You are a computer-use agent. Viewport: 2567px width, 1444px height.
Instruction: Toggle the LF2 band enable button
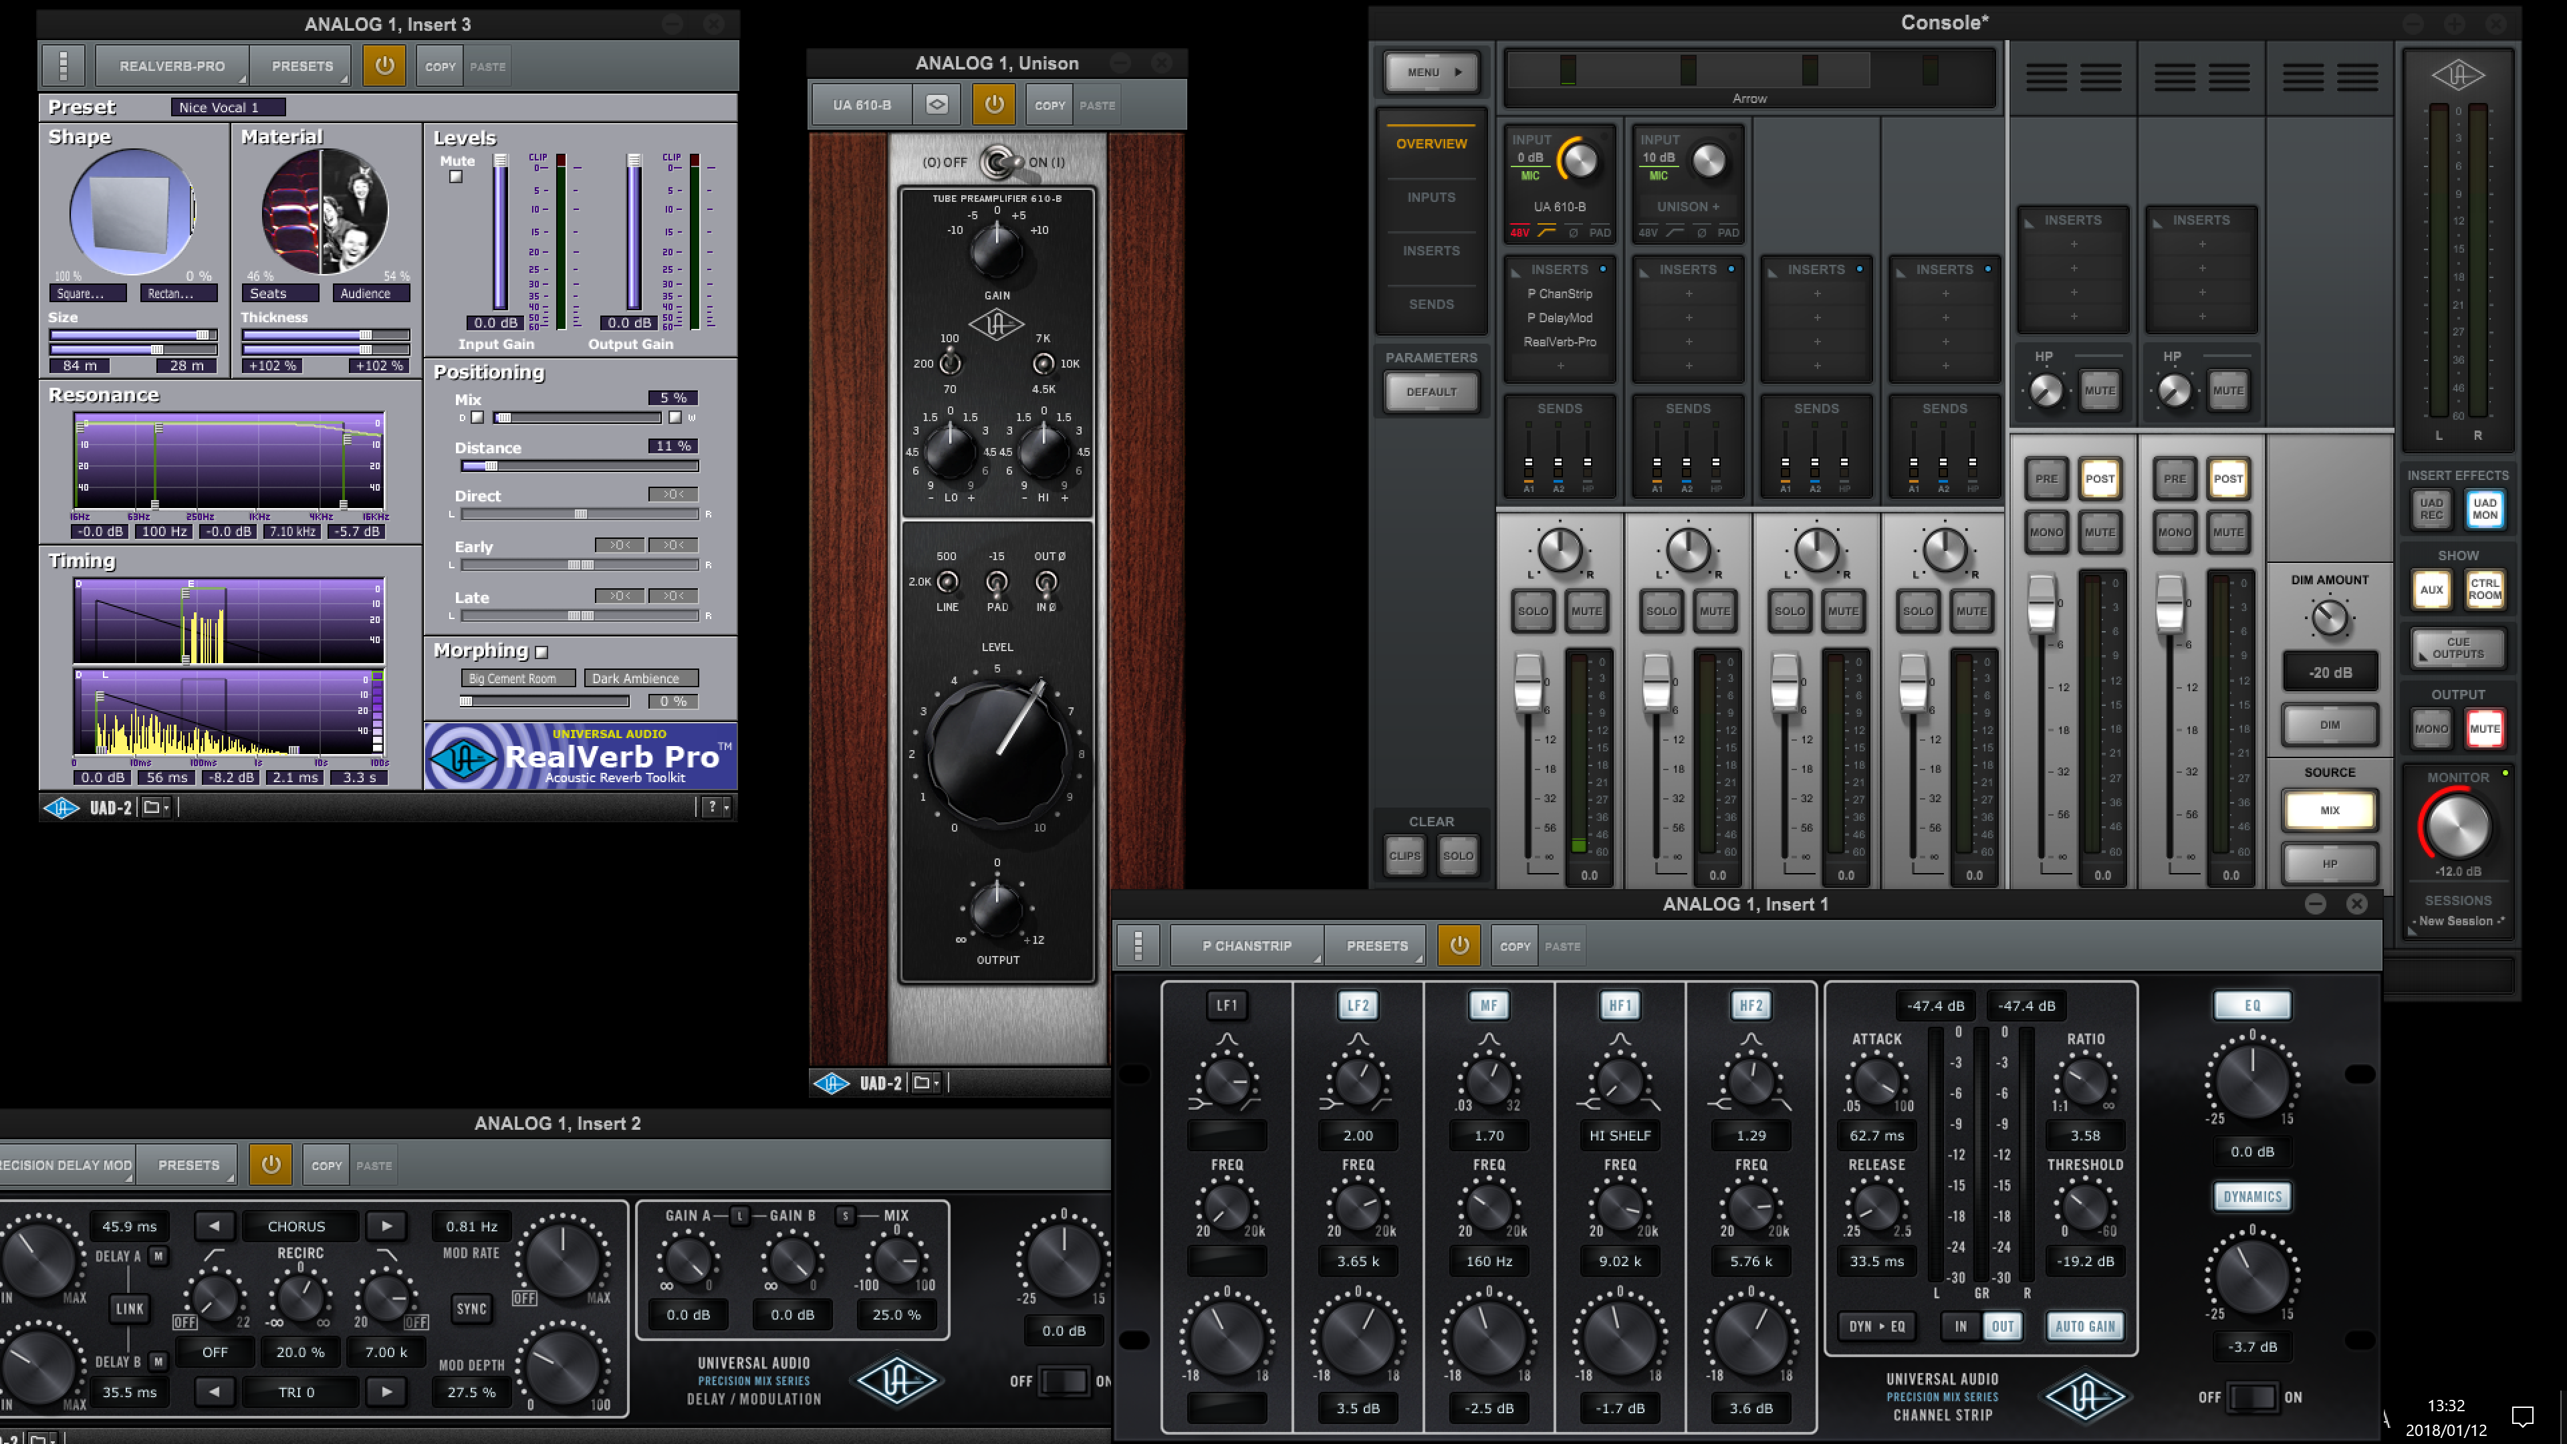1357,1005
